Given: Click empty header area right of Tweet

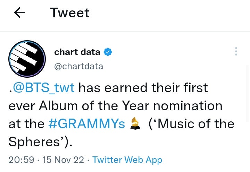Looking at the screenshot, I should [167, 13].
